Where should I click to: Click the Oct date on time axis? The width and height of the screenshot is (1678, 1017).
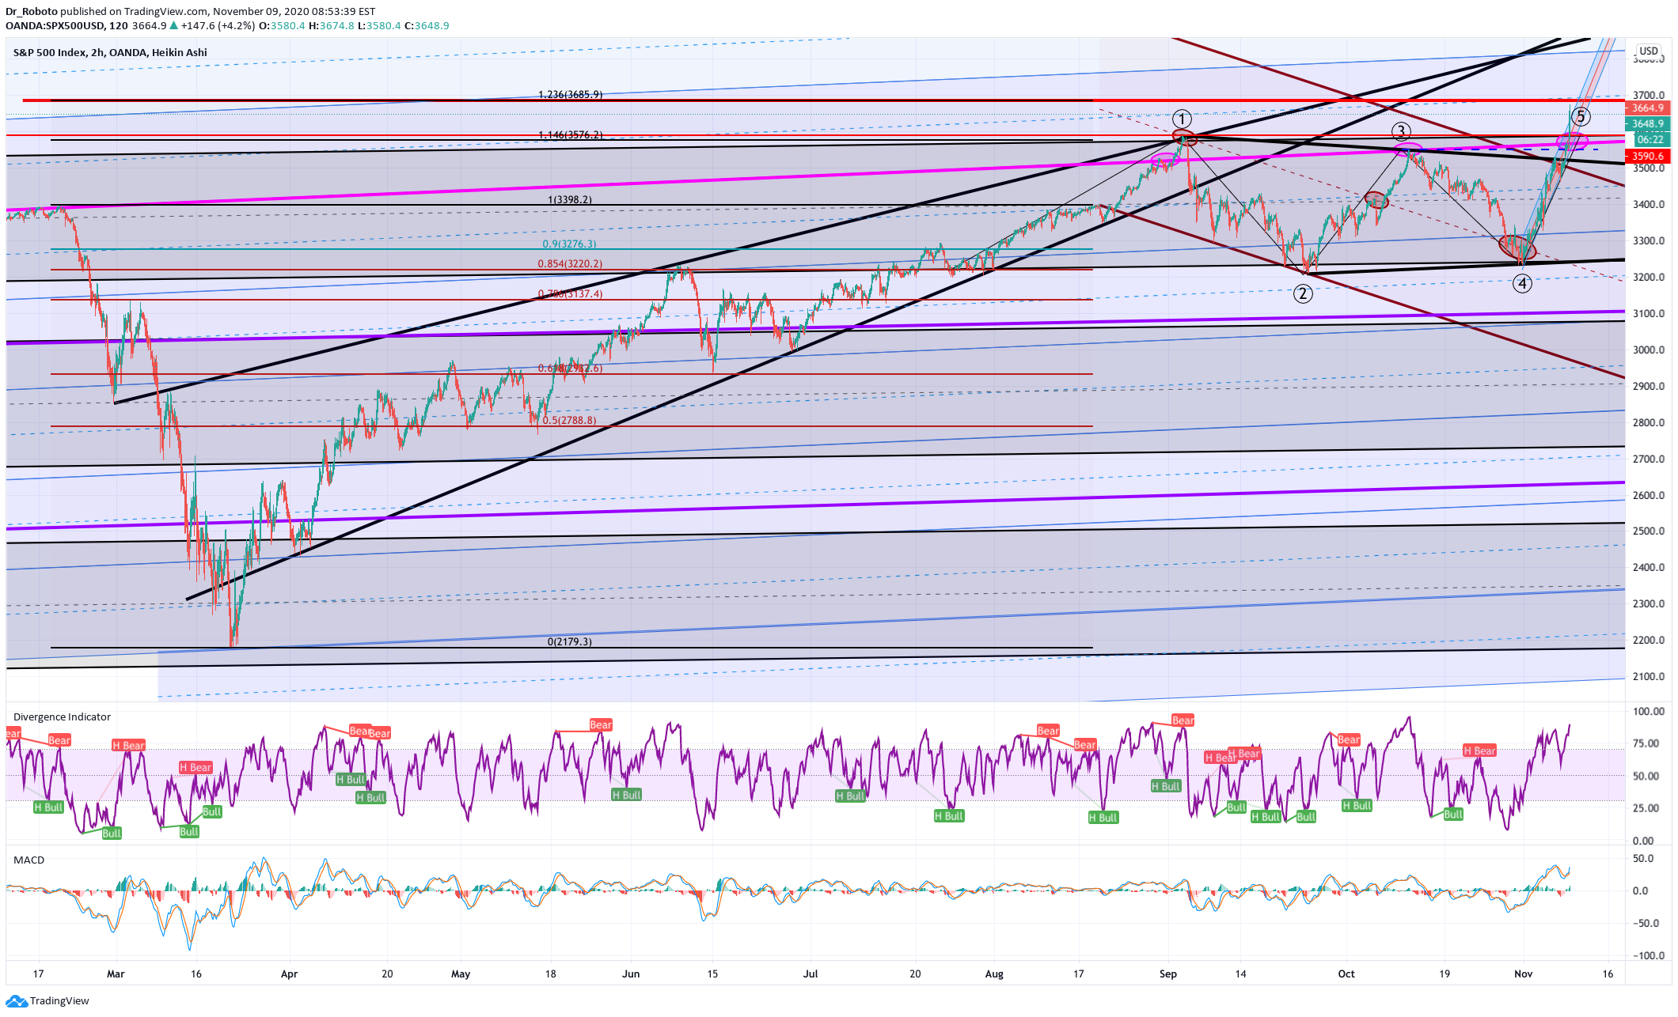click(1346, 974)
